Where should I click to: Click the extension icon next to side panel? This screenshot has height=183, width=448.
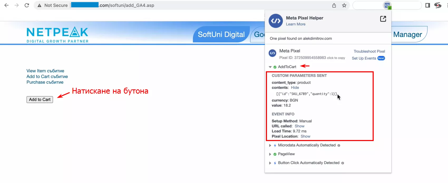(438, 5)
